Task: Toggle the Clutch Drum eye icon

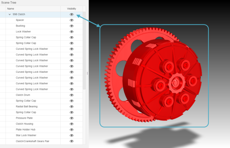Action: point(71,95)
